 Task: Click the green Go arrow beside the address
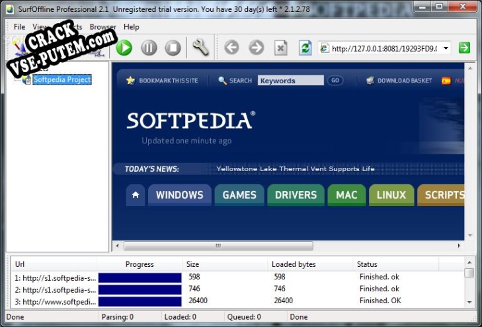pos(464,48)
